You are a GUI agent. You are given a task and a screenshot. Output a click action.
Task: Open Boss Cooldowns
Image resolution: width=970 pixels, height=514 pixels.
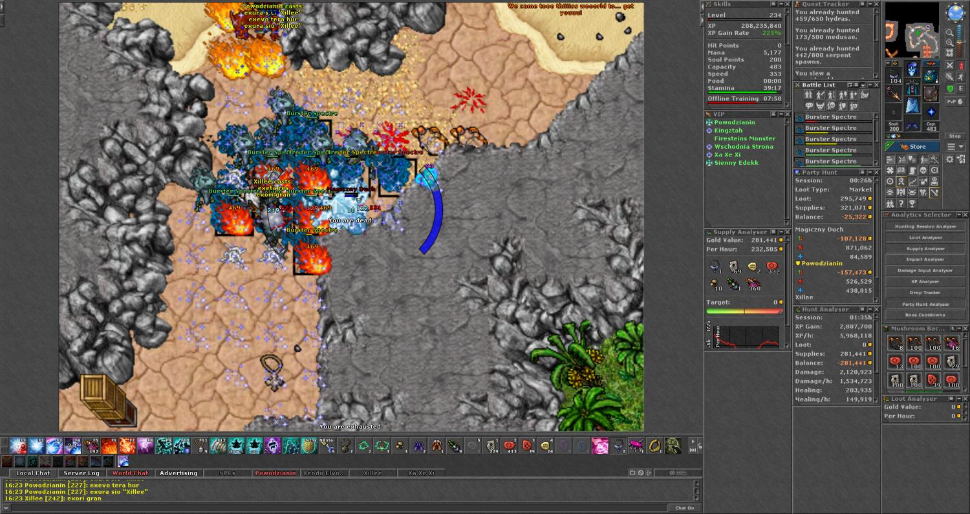point(925,315)
